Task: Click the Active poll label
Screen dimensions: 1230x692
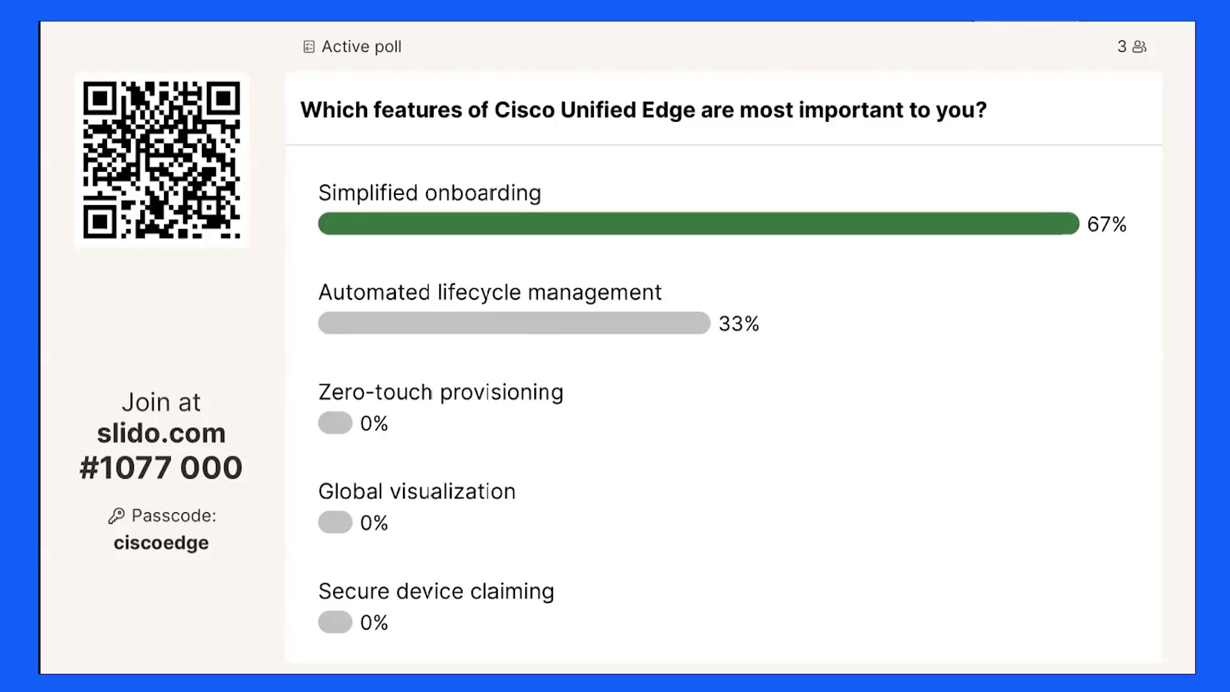Action: [x=361, y=47]
